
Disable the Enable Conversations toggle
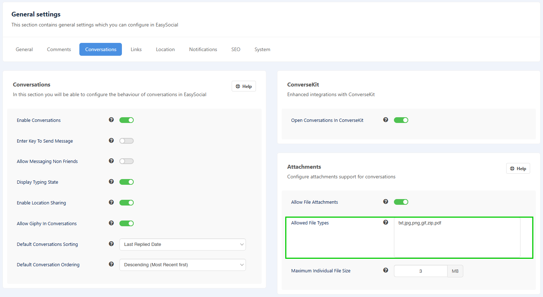[127, 120]
